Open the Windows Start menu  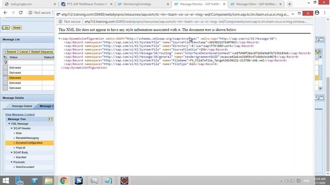pos(6,180)
